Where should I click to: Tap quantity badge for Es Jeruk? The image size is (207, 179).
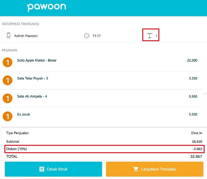[7, 116]
